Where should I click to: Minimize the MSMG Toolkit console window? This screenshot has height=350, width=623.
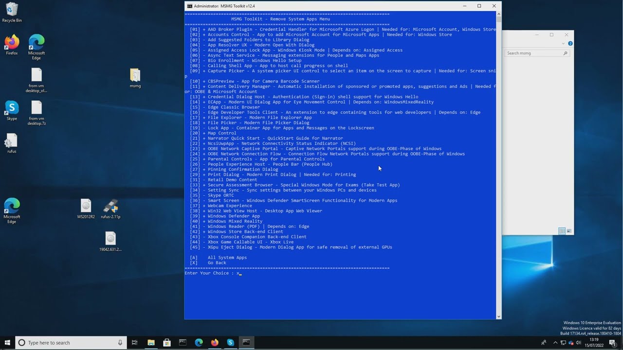tap(465, 6)
